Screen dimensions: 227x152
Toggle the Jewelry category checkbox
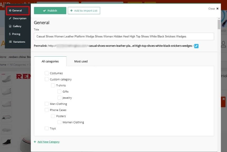(59, 98)
